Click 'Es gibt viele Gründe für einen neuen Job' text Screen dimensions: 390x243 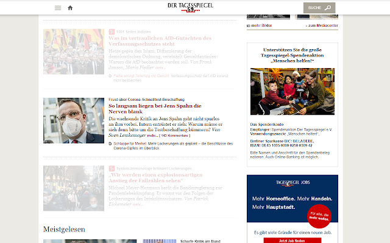point(292,233)
